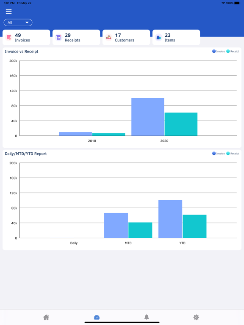Open the 23 Items card
Viewport: 244px width, 325px height.
(x=176, y=37)
